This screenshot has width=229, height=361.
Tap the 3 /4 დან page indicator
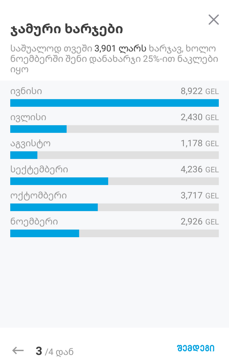[x=55, y=351]
